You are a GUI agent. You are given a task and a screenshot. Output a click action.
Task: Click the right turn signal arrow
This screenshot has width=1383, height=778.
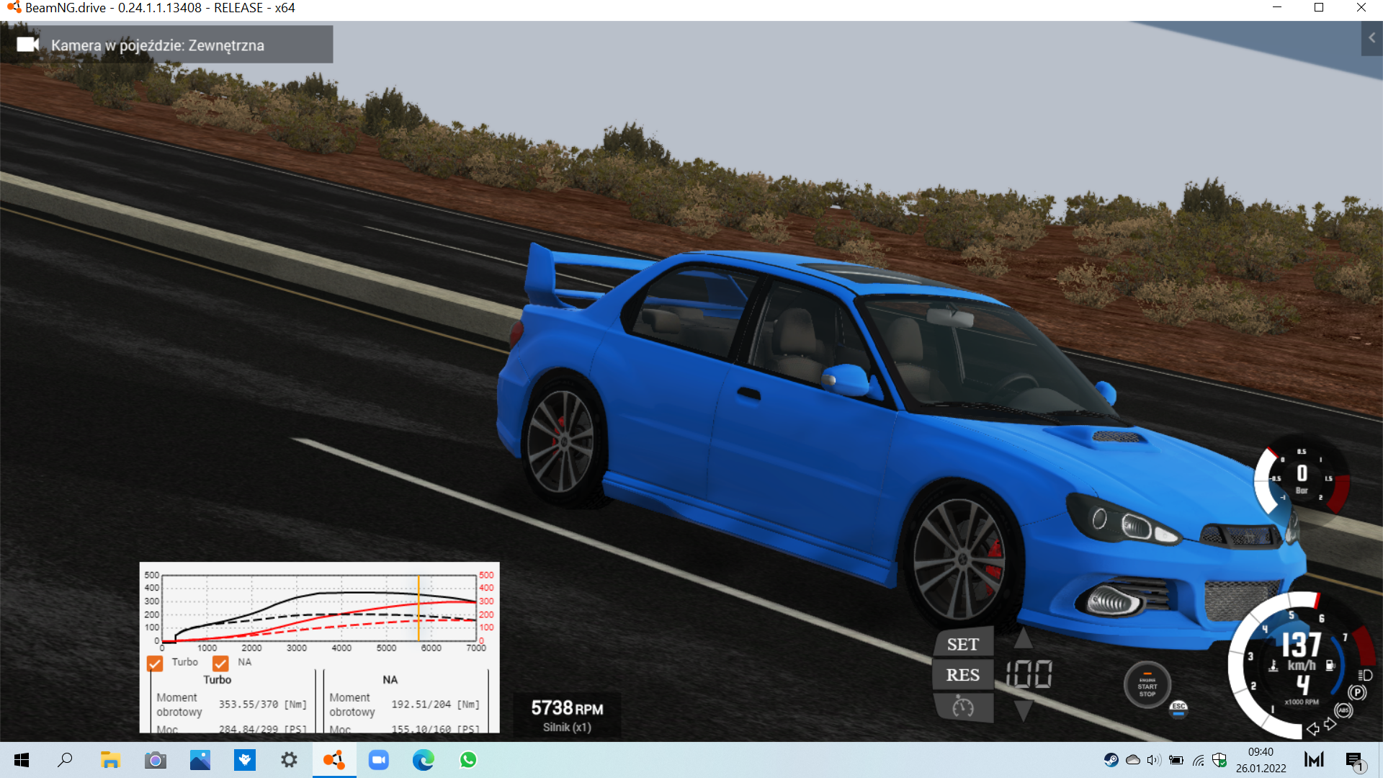coord(1330,724)
